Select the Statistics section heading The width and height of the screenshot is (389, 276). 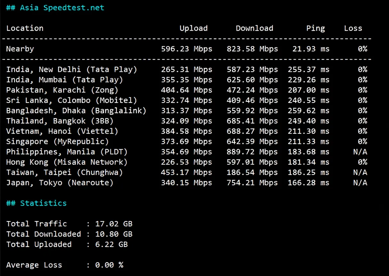click(x=36, y=203)
